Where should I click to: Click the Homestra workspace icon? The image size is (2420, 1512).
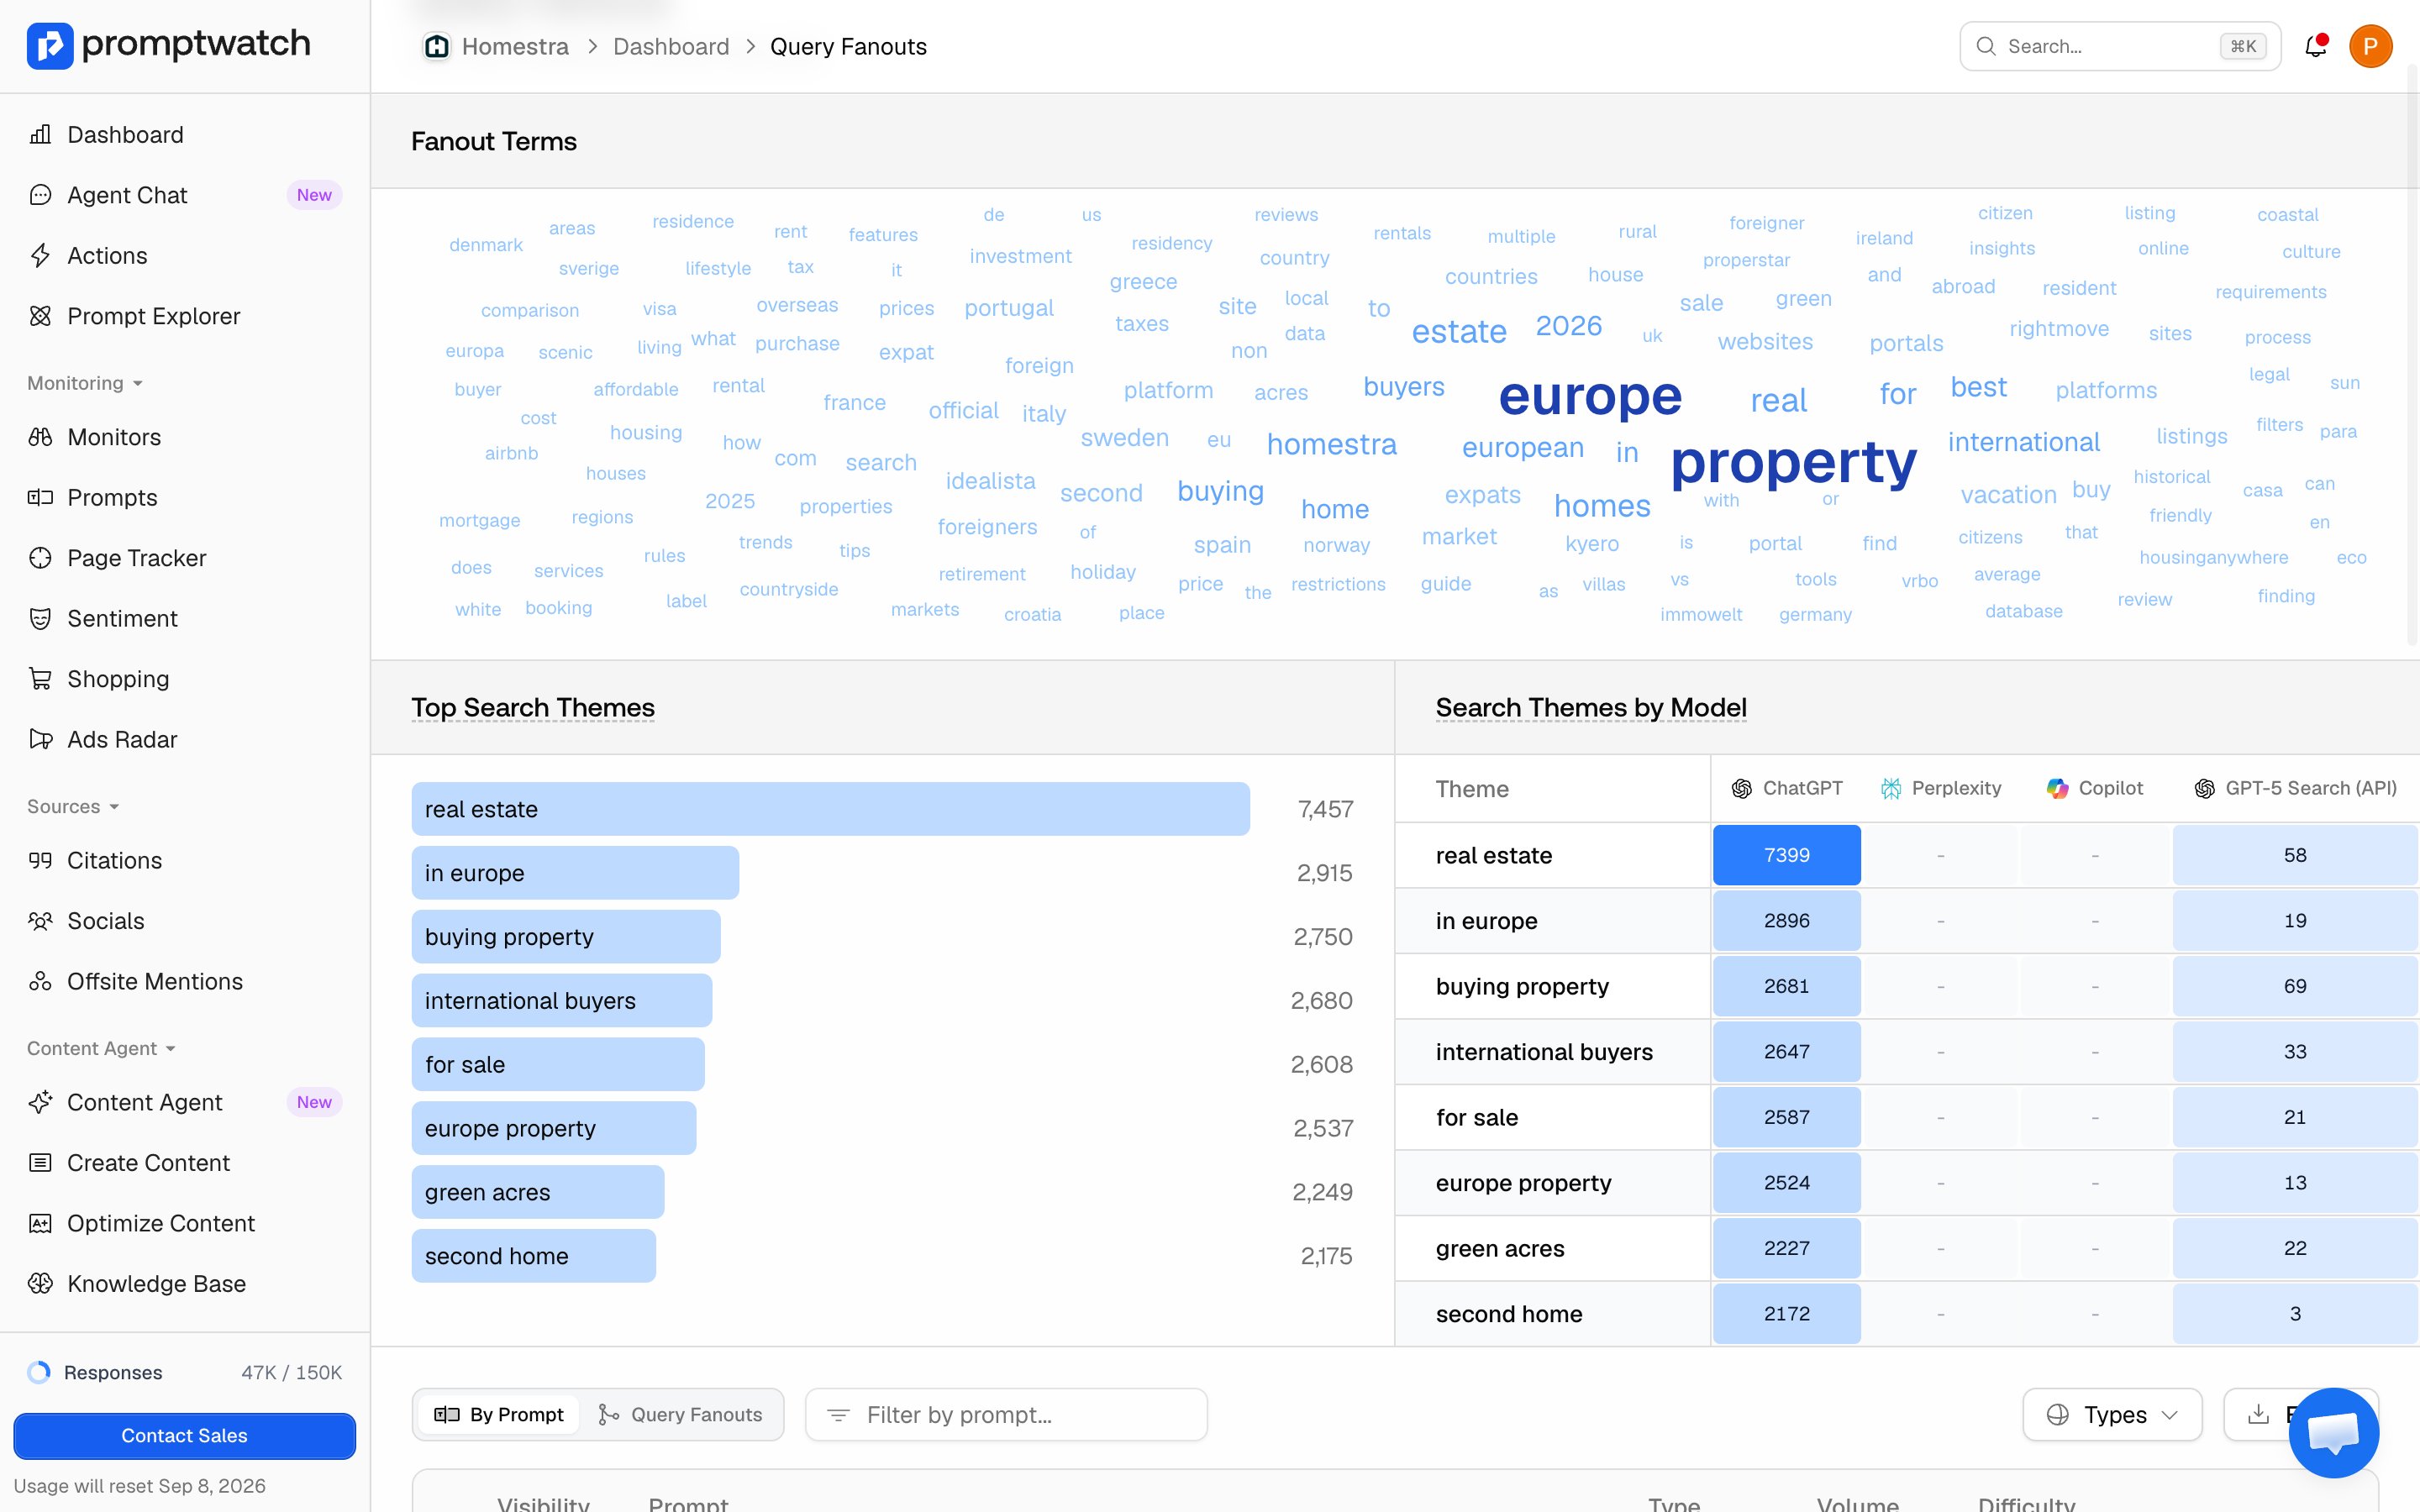[x=436, y=46]
